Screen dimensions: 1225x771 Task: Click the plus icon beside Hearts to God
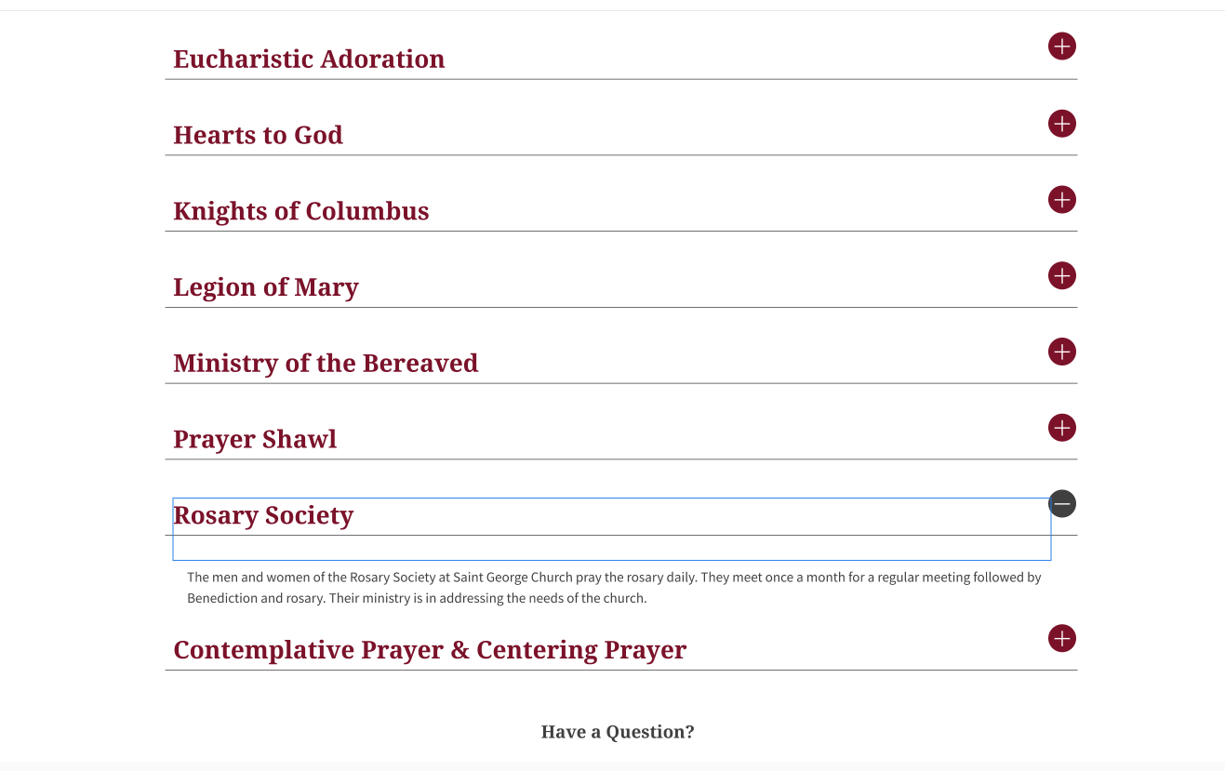1061,123
